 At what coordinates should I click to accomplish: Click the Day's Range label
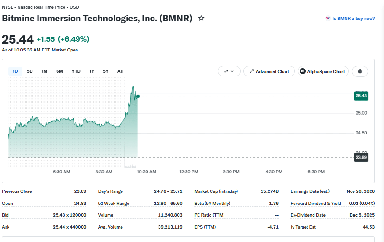click(x=110, y=191)
